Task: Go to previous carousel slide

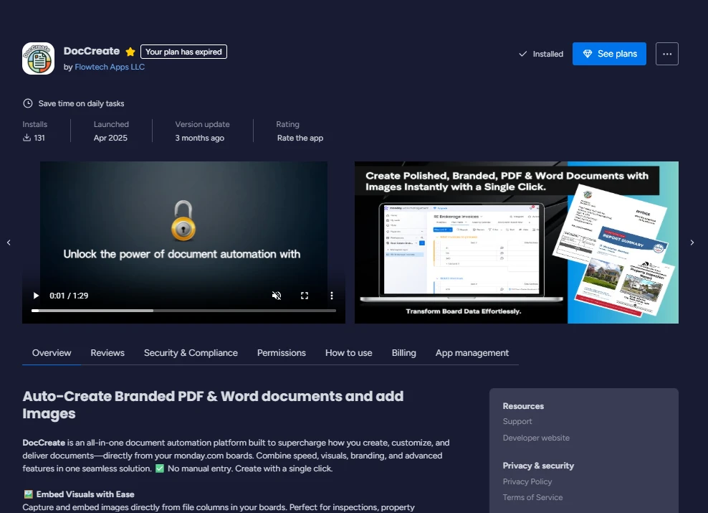Action: pyautogui.click(x=9, y=243)
